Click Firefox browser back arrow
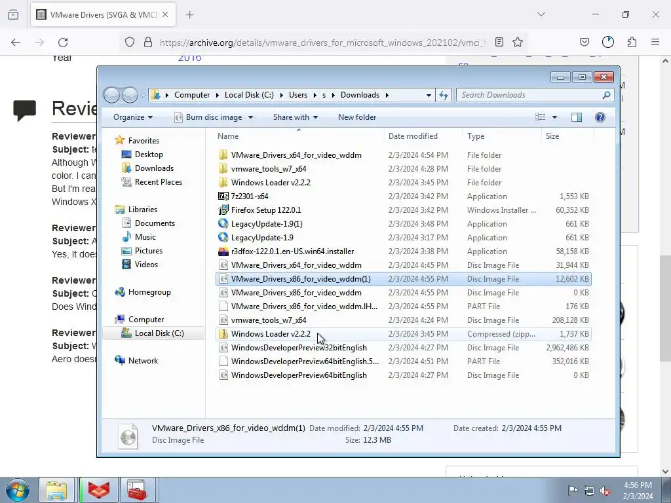671x503 pixels. point(16,42)
